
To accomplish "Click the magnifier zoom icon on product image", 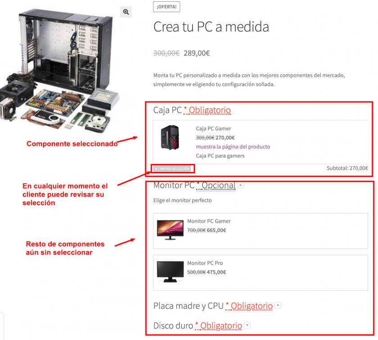I will (x=126, y=12).
